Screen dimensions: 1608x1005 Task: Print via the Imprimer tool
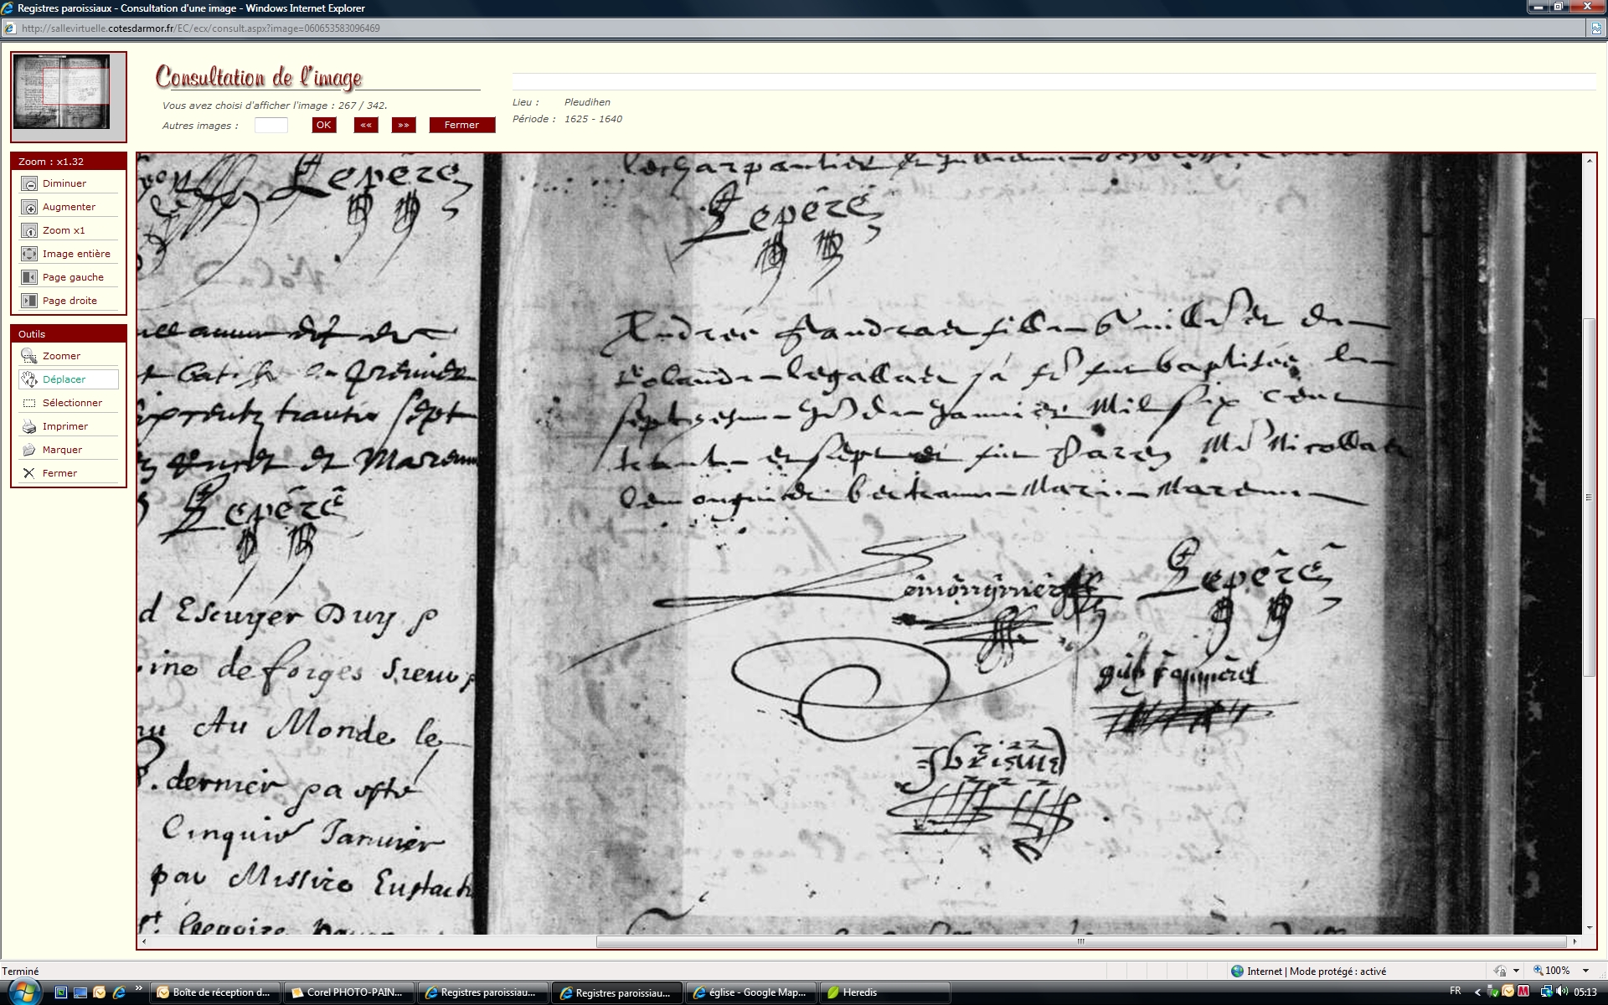29,426
